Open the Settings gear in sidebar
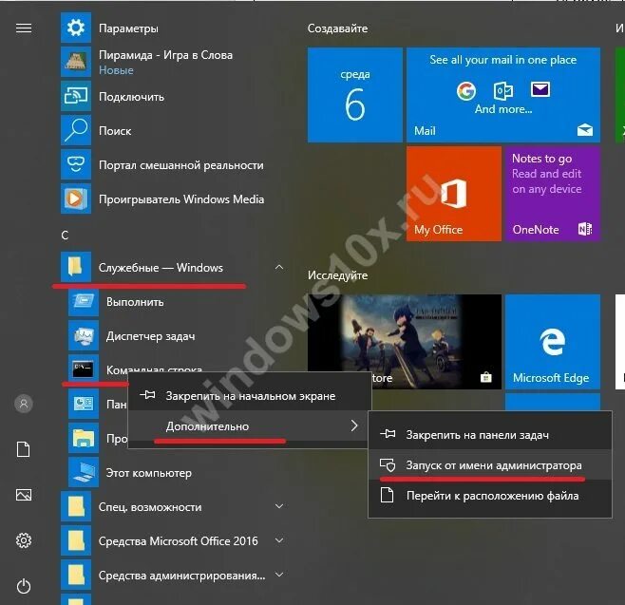This screenshot has height=605, width=625. (x=24, y=540)
